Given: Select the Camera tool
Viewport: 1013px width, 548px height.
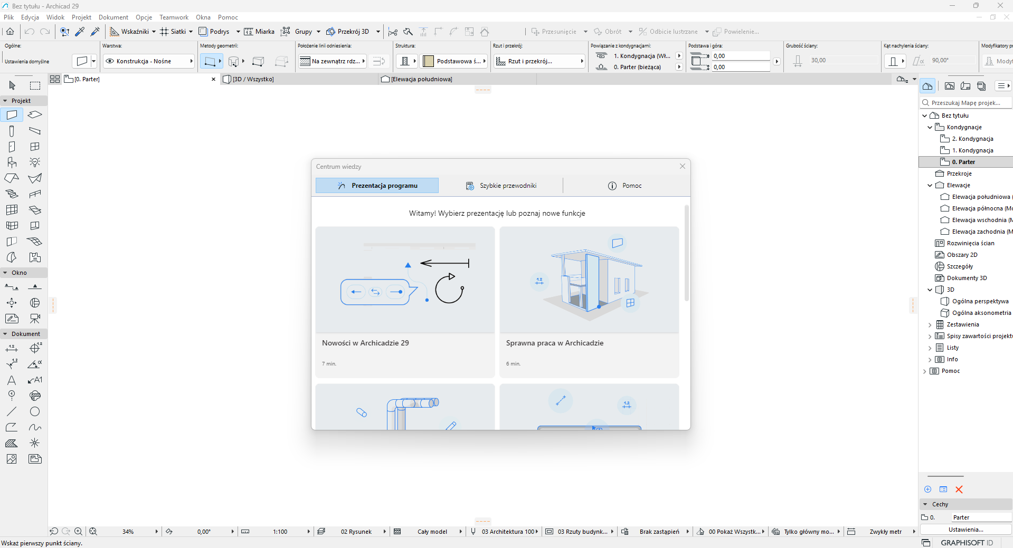Looking at the screenshot, I should [35, 319].
